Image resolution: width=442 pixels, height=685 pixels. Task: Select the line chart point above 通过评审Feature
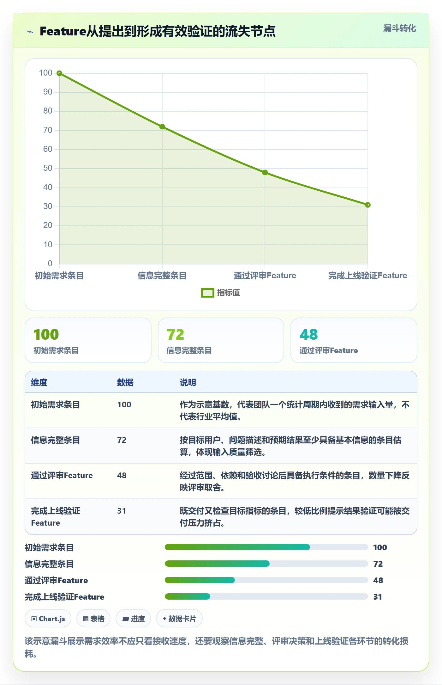265,173
